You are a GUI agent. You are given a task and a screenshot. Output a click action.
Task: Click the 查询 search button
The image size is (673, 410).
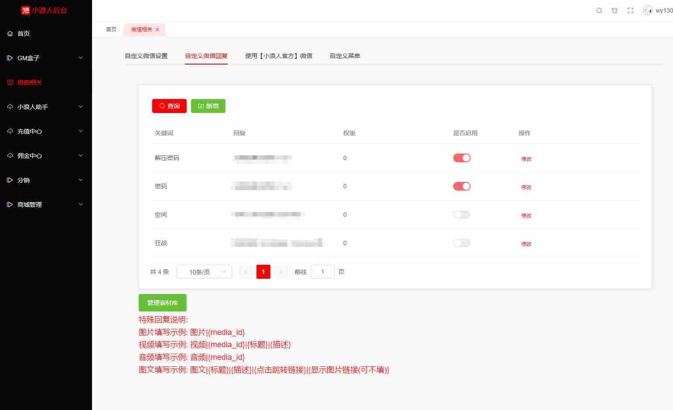[169, 106]
